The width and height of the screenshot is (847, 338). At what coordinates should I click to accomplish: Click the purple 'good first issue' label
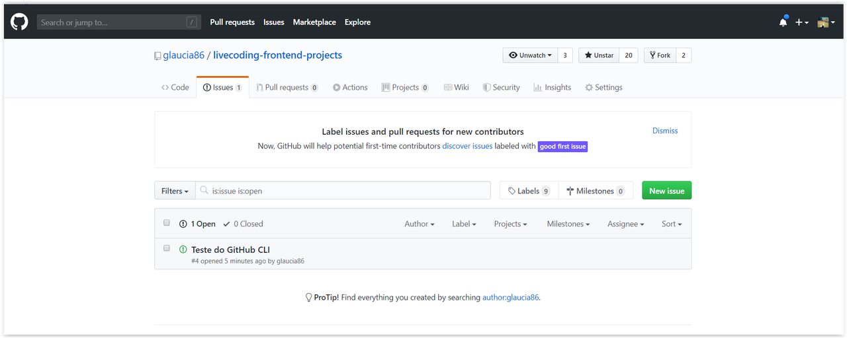tap(562, 147)
